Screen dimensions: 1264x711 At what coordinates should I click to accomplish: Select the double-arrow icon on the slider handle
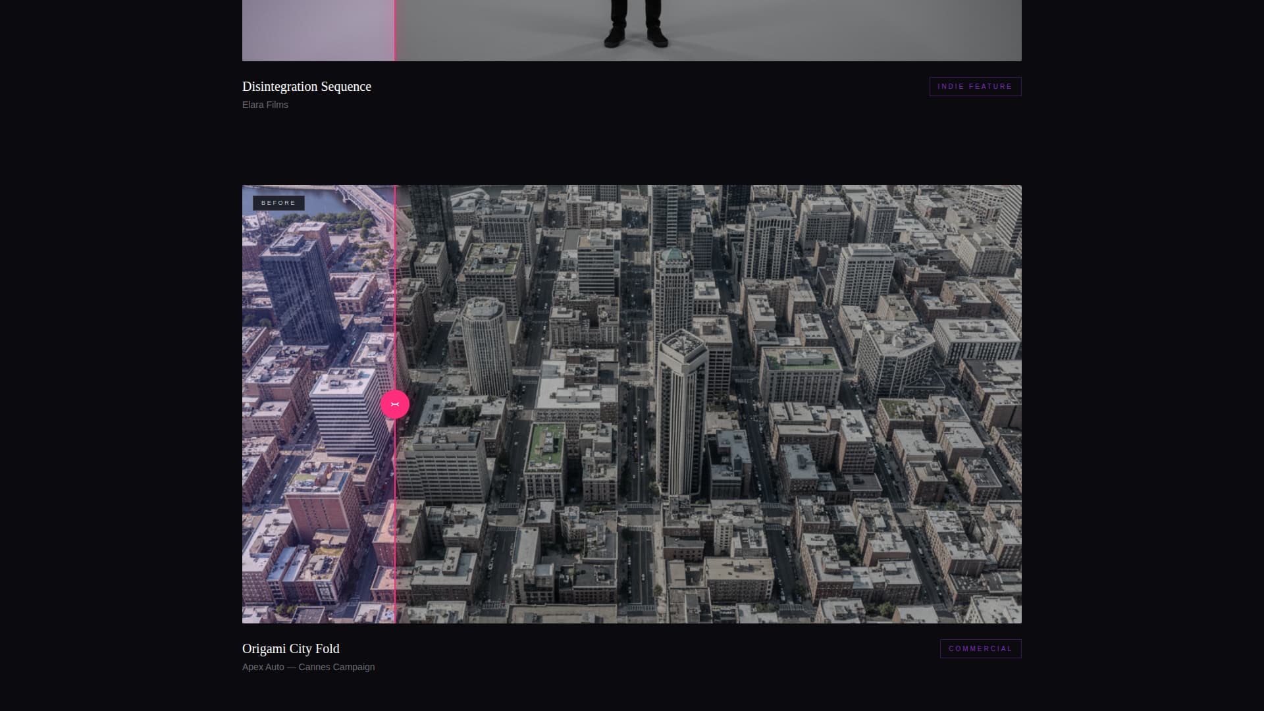click(x=394, y=404)
